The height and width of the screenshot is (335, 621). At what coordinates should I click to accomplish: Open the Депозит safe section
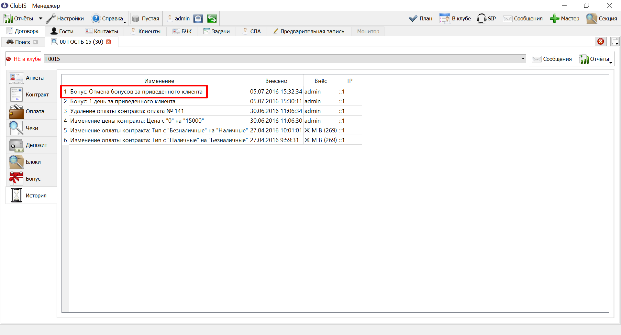pyautogui.click(x=31, y=145)
